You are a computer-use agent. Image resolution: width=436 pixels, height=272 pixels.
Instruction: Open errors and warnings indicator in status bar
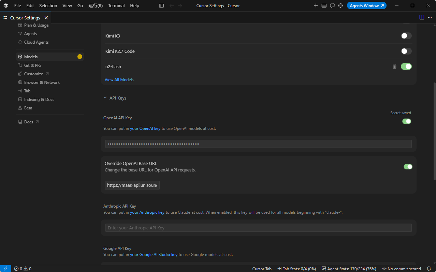pos(23,269)
